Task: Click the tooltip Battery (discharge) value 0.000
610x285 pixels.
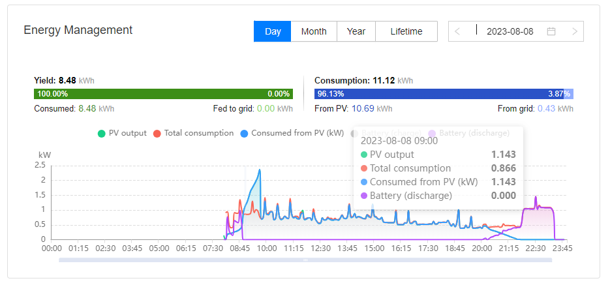Action: [x=504, y=196]
